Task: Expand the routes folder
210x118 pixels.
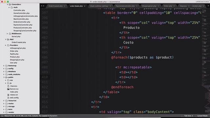Action: (x=4, y=104)
